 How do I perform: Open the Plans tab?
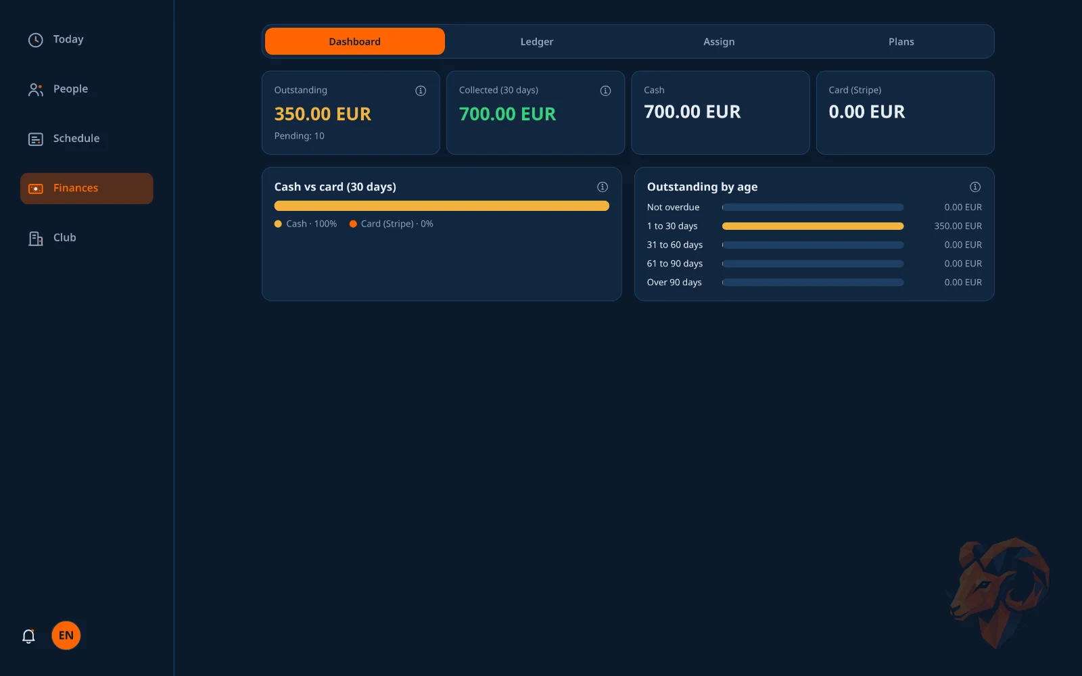tap(901, 41)
